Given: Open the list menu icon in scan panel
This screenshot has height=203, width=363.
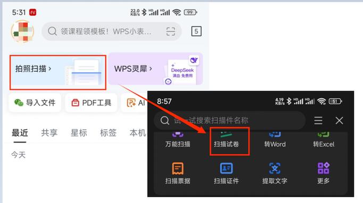Looking at the screenshot, I should coord(318,121).
